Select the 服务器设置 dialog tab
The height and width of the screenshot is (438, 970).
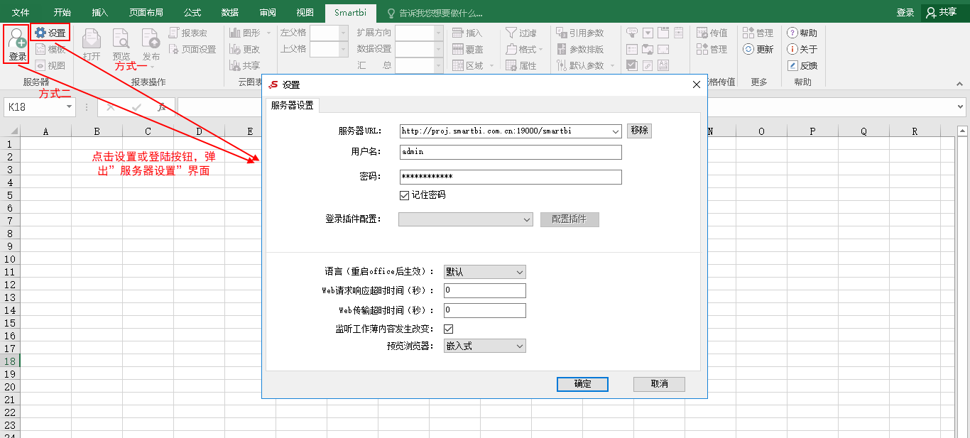(x=293, y=106)
